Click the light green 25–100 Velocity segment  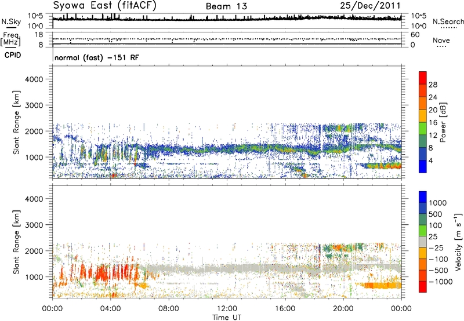coord(423,231)
